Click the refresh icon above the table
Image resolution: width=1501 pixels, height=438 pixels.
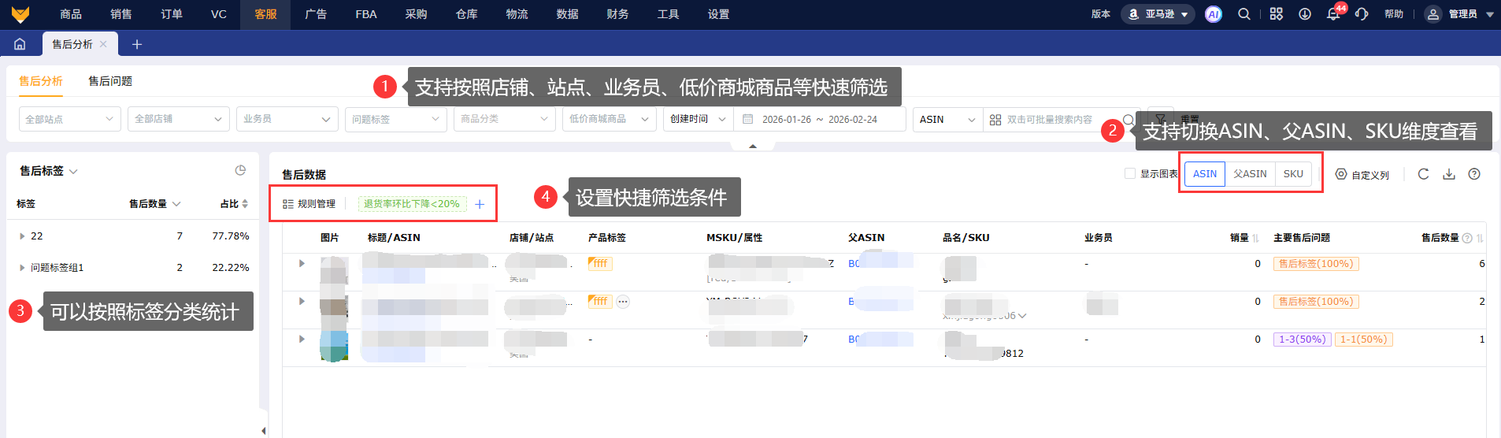[1423, 174]
